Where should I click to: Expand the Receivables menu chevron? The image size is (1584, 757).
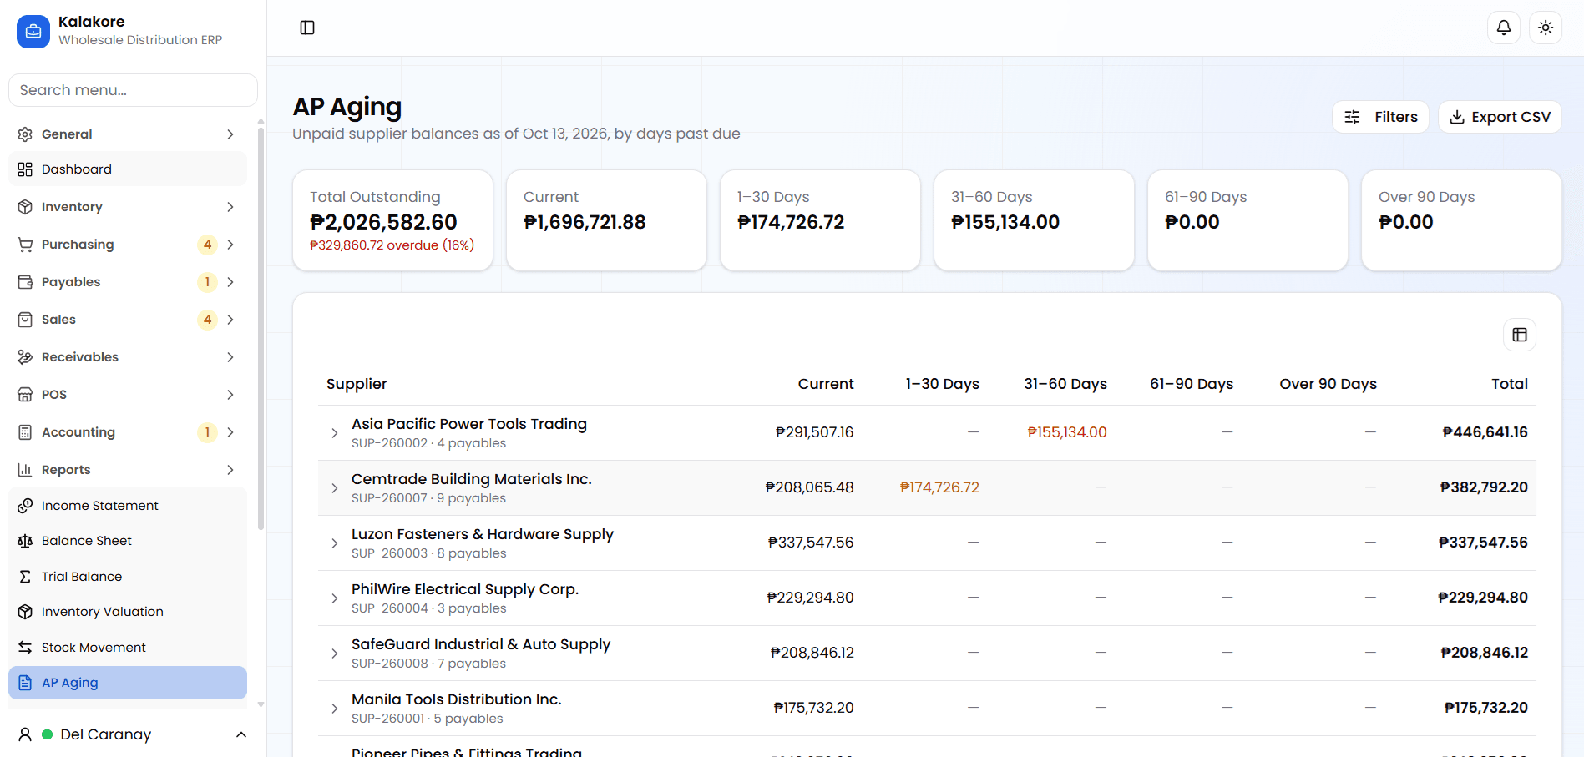(230, 357)
